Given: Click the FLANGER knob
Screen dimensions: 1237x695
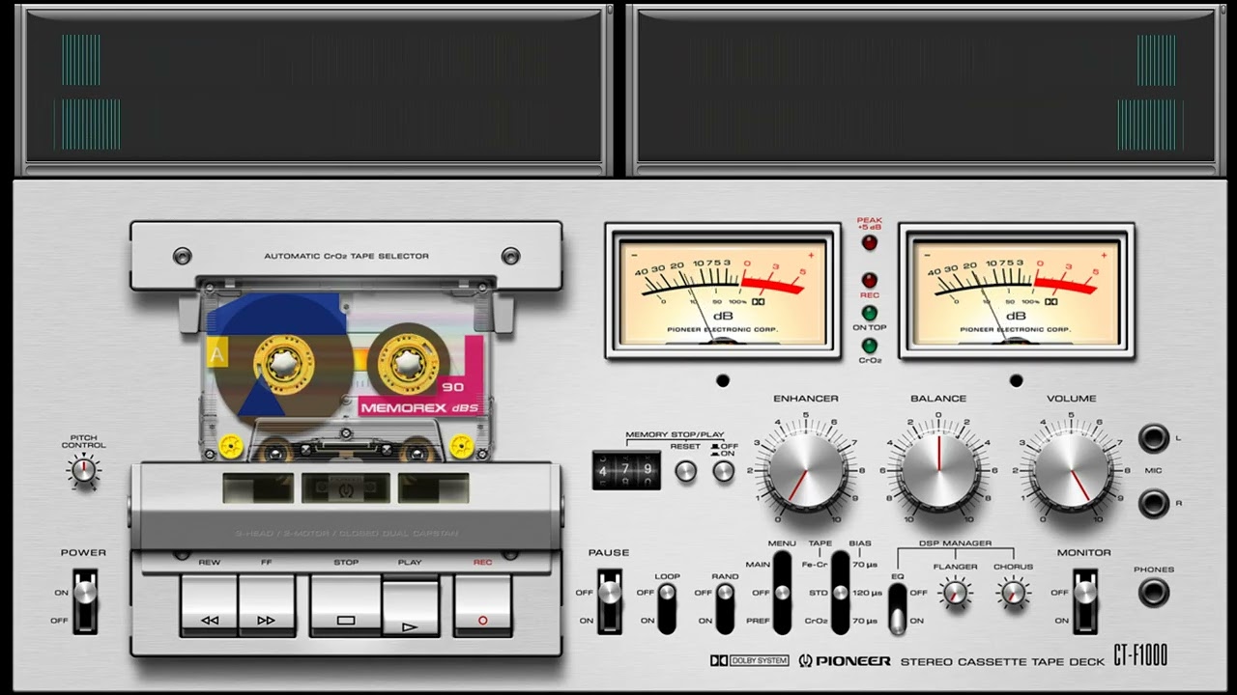Looking at the screenshot, I should tap(955, 592).
